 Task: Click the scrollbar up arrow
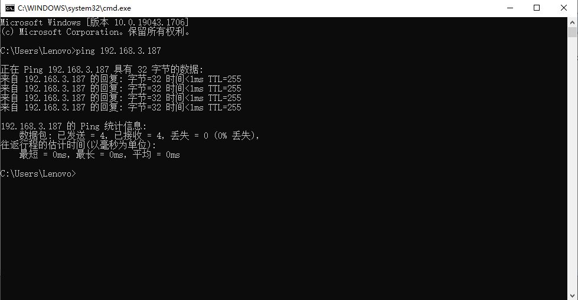tap(573, 22)
